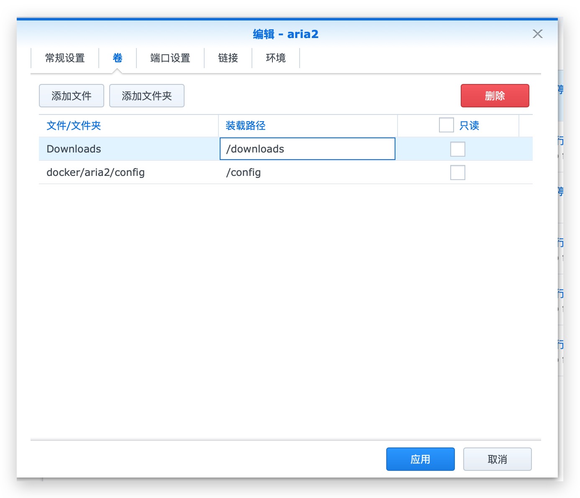
Task: Enable read-only for docker/aria2/config row
Action: pyautogui.click(x=458, y=173)
